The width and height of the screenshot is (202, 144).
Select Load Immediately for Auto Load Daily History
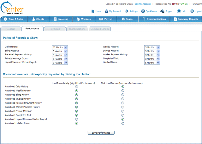click(x=77, y=86)
